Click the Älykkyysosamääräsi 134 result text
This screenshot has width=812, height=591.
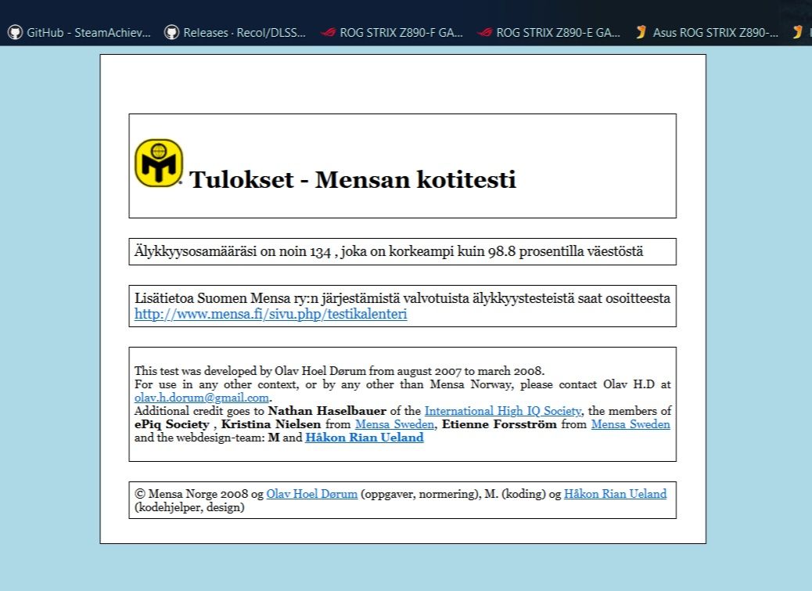(x=389, y=252)
